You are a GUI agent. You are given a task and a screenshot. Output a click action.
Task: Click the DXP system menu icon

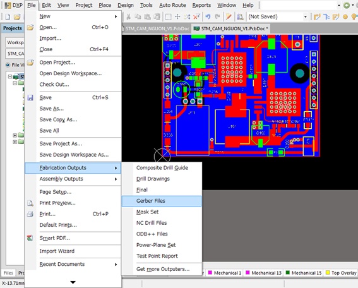13,5
